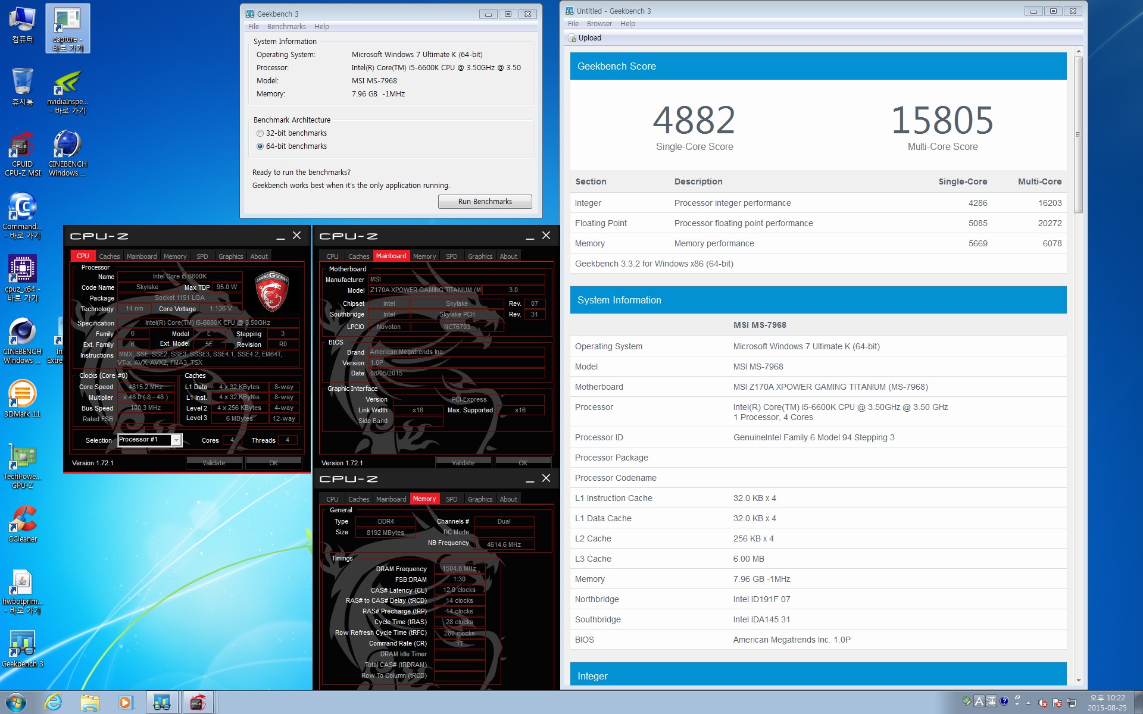1143x714 pixels.
Task: Launch nvidiaInspector desktop shortcut
Action: (67, 92)
